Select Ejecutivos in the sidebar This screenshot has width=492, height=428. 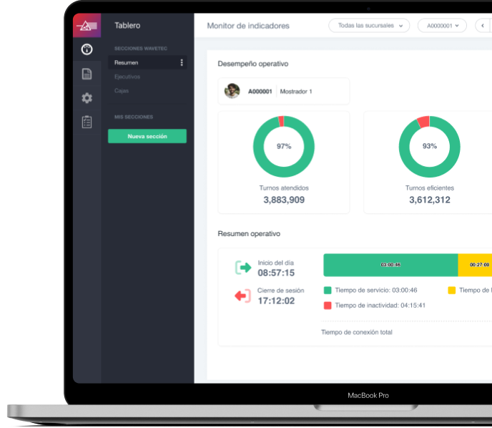[127, 77]
